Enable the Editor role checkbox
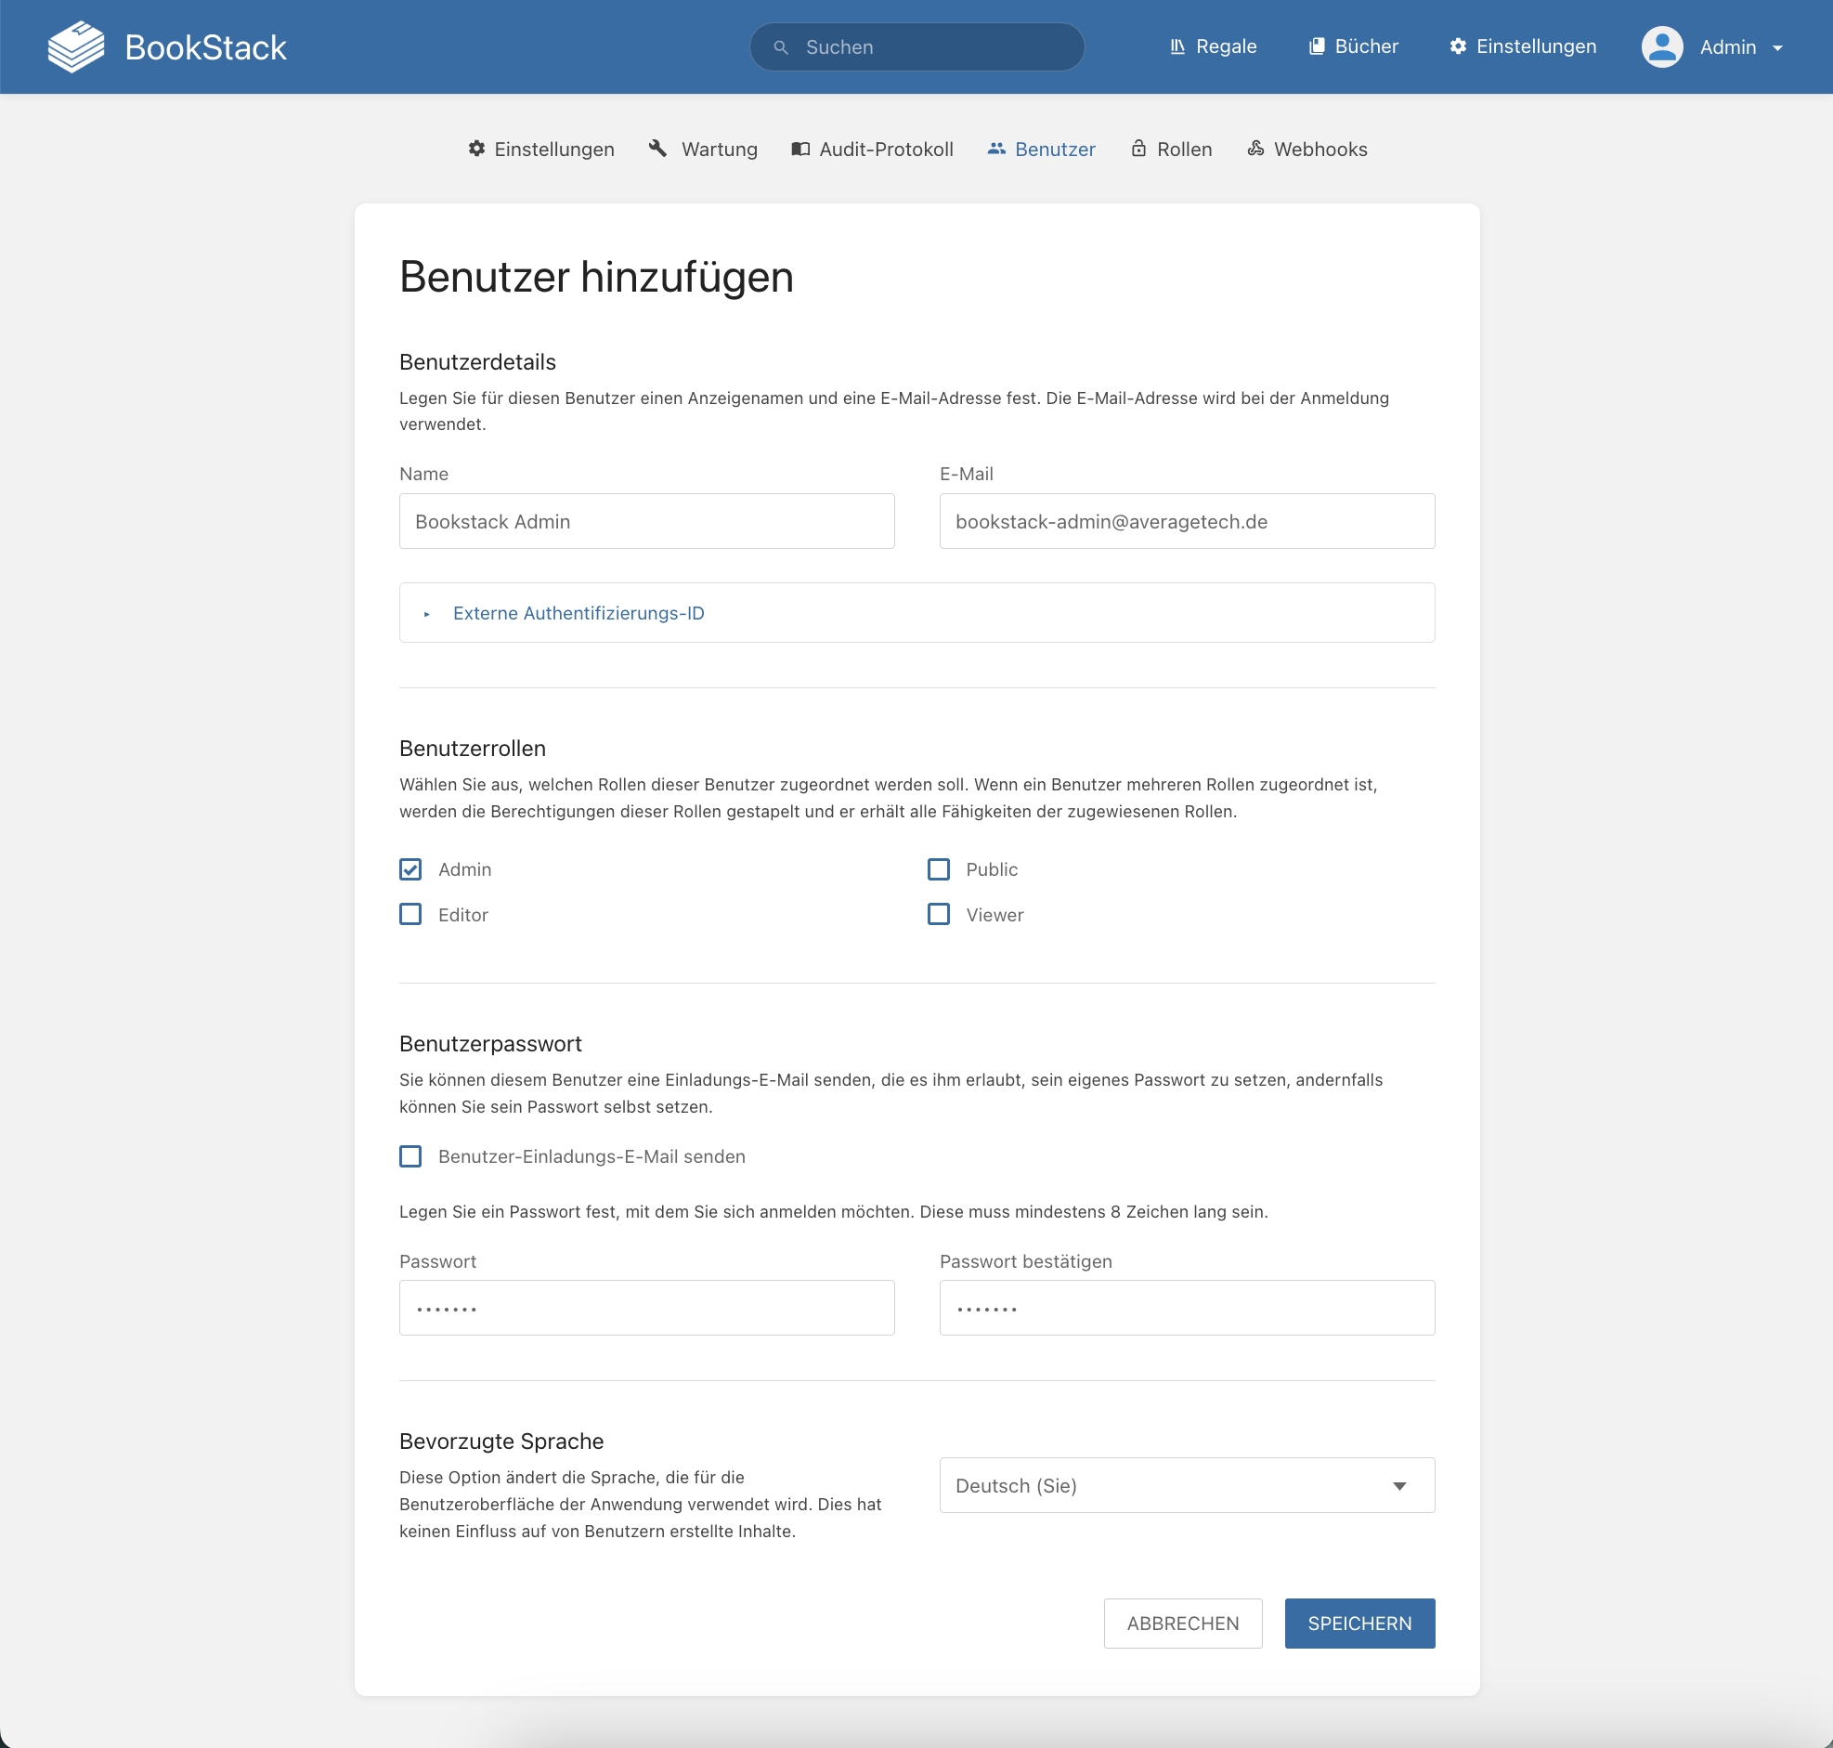This screenshot has width=1833, height=1748. (x=410, y=914)
